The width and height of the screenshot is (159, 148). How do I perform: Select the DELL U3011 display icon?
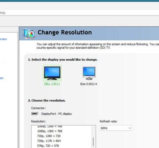(x=52, y=73)
